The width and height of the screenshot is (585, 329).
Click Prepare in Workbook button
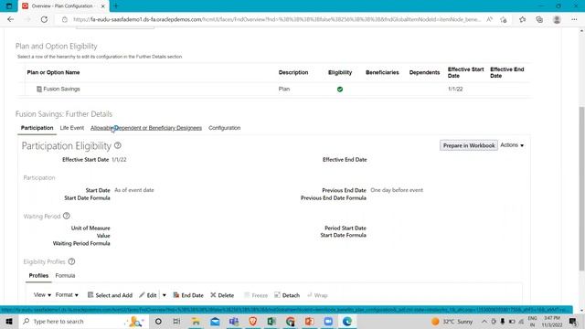469,145
